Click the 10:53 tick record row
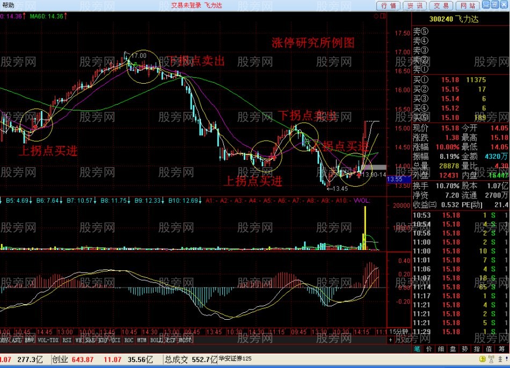 point(461,215)
